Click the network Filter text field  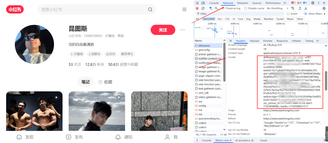(240, 14)
